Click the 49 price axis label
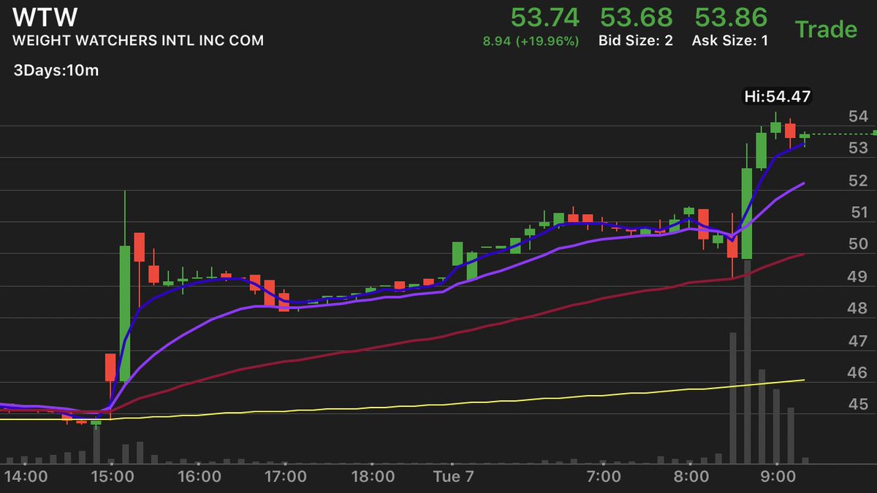This screenshot has height=493, width=877. (x=858, y=276)
